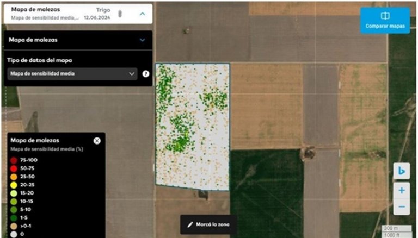Click the attachment clip icon in header
The image size is (418, 238).
point(120,14)
